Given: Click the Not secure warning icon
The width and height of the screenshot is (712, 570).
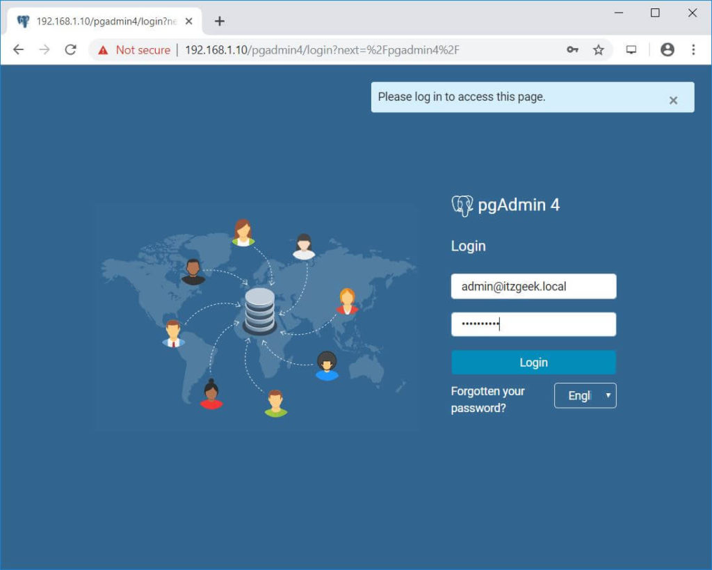Looking at the screenshot, I should [x=103, y=50].
